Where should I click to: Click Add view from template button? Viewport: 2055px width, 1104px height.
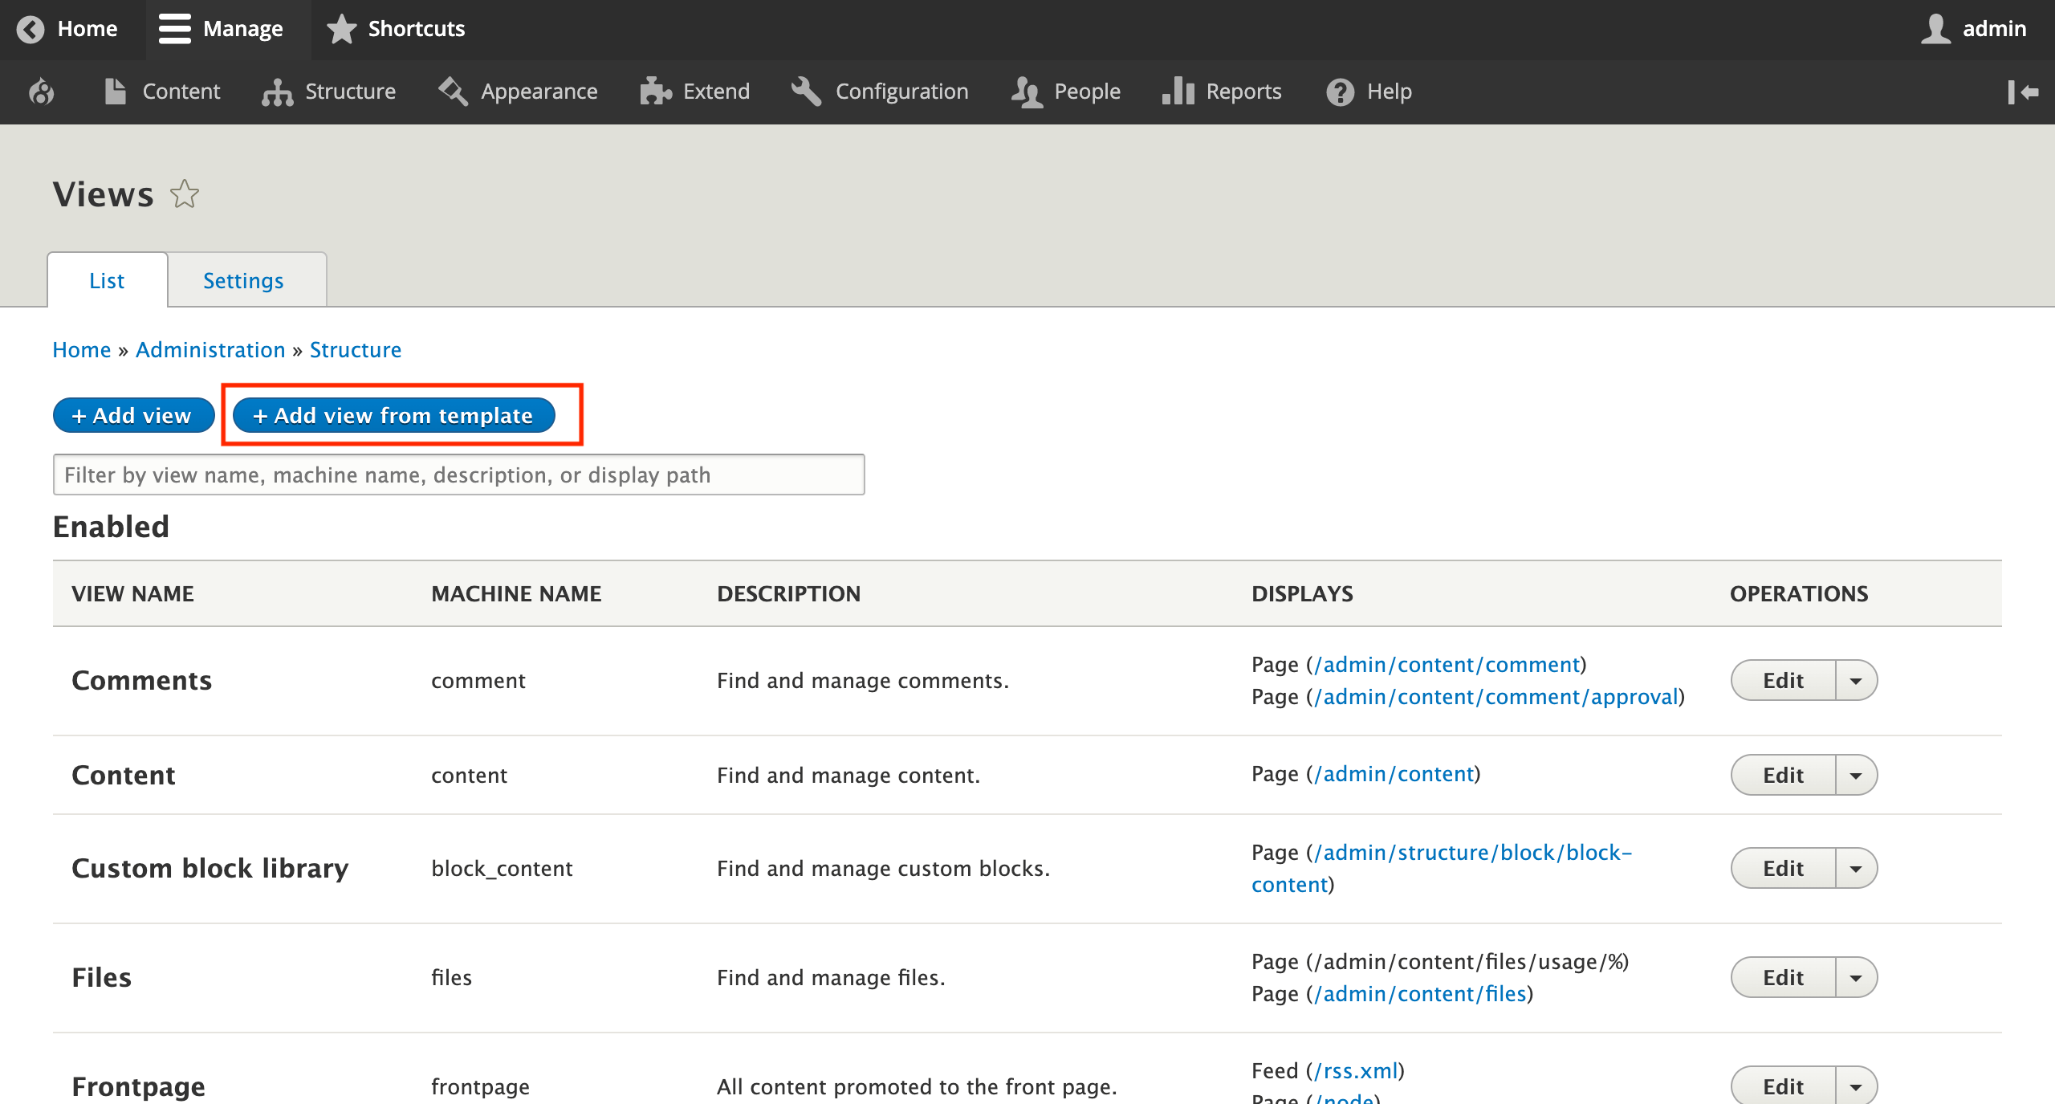point(393,415)
